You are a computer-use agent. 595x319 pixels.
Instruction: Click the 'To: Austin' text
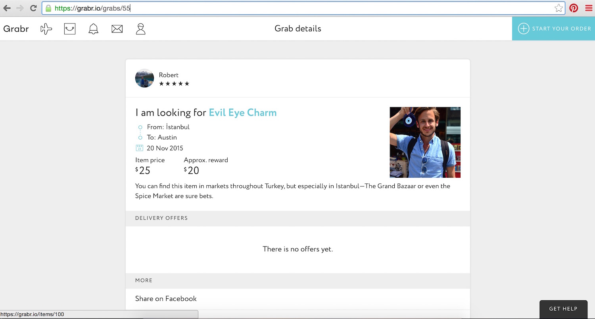point(162,137)
